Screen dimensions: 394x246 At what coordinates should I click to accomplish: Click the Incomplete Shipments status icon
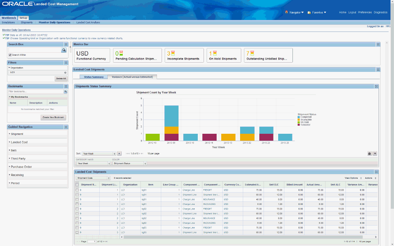tap(173, 53)
